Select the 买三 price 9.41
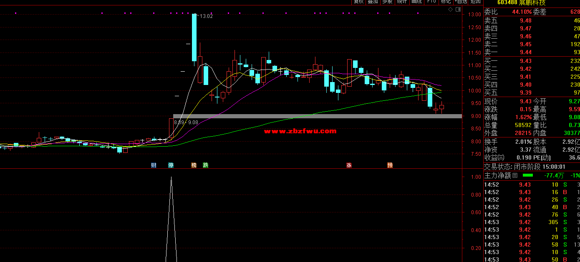 tap(526, 77)
